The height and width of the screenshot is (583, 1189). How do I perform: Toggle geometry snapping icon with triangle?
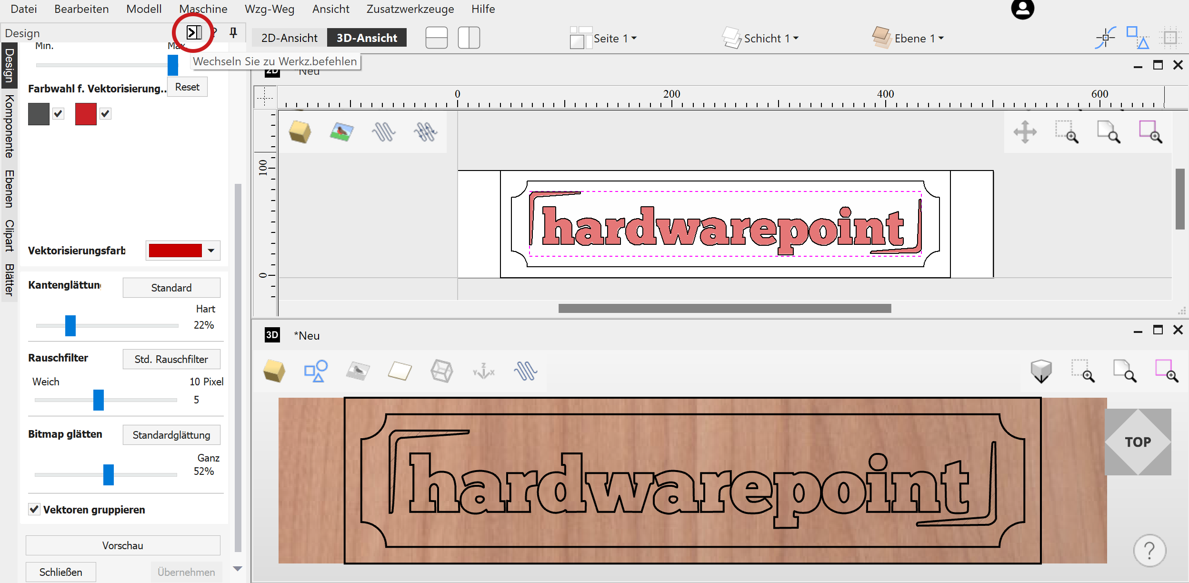pos(1138,38)
